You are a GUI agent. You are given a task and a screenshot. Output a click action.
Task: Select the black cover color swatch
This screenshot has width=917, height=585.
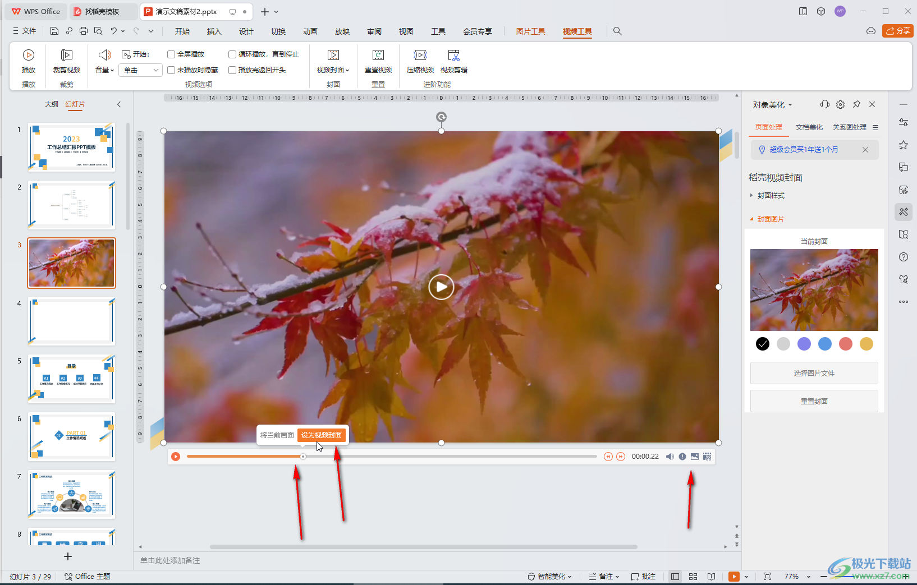pos(762,344)
